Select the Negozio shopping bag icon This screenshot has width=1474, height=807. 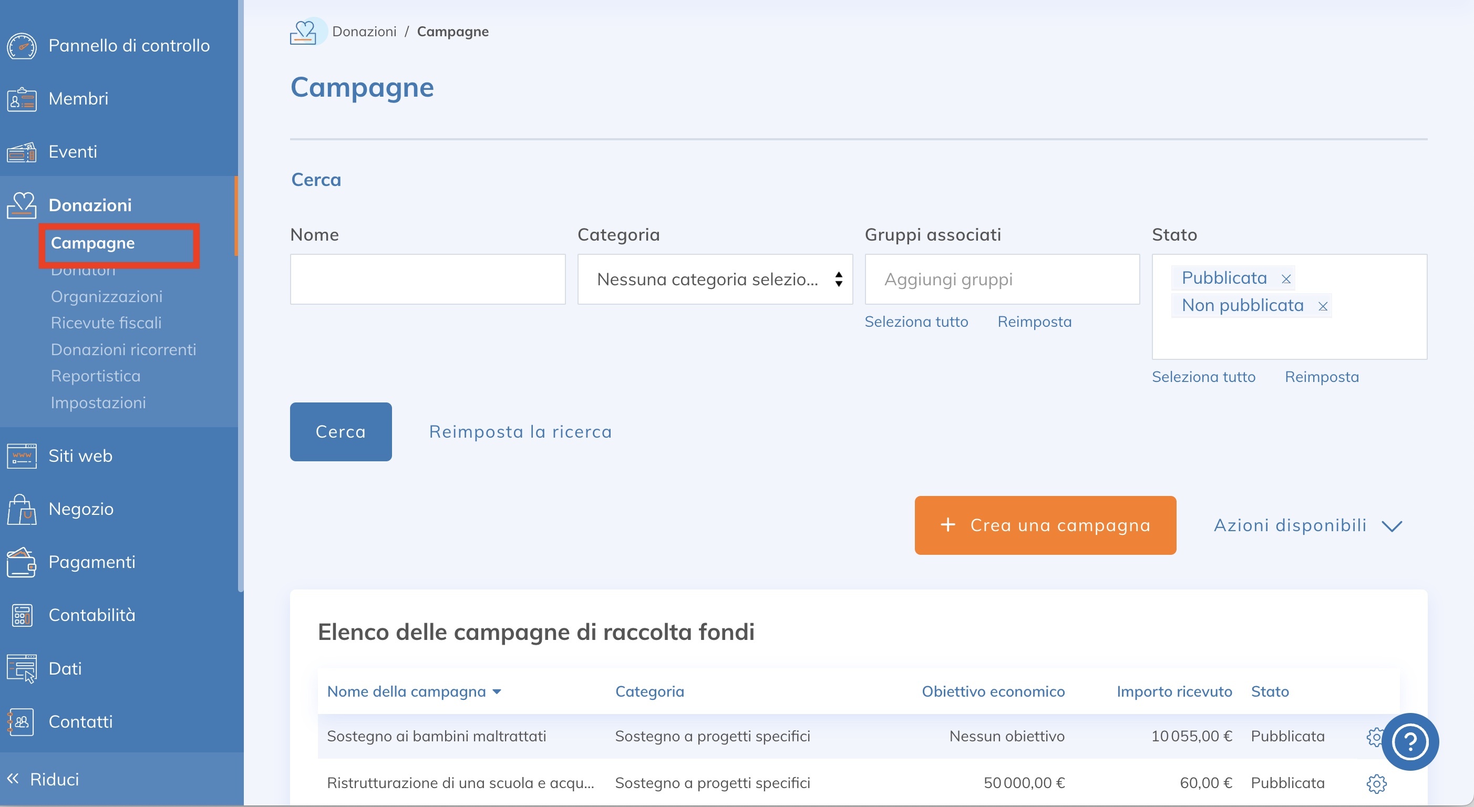pyautogui.click(x=21, y=509)
